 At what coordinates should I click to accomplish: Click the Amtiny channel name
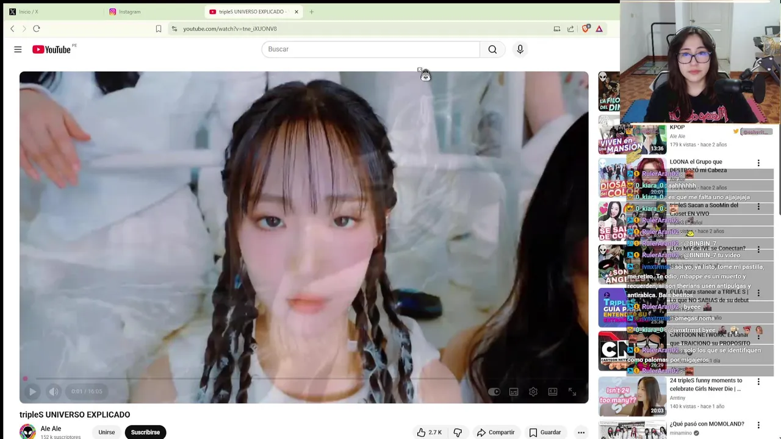[677, 398]
